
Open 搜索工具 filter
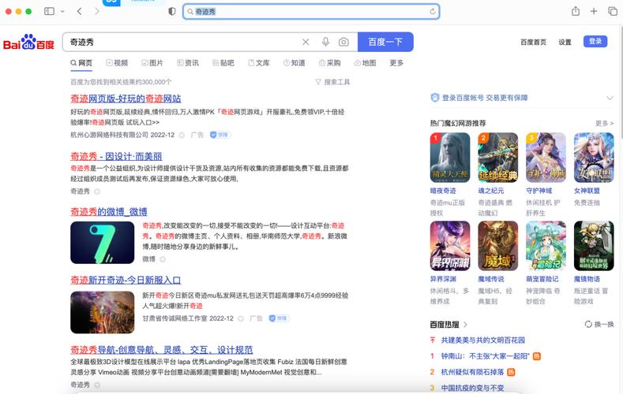[x=332, y=82]
